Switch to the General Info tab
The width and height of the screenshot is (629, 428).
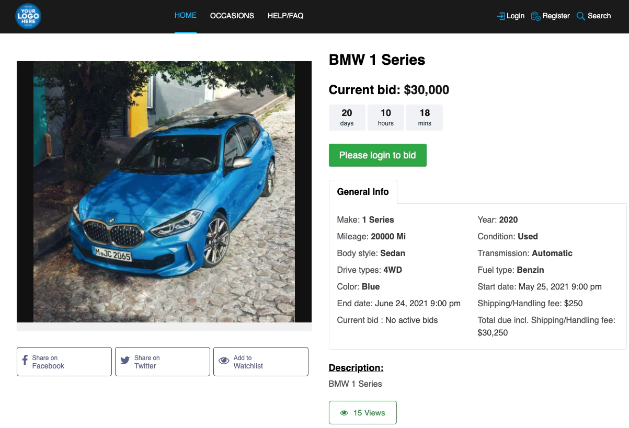click(363, 192)
